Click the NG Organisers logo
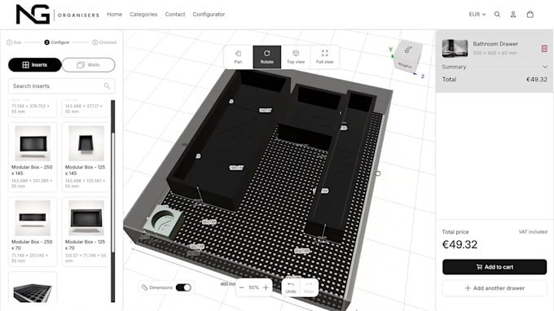 coord(58,14)
